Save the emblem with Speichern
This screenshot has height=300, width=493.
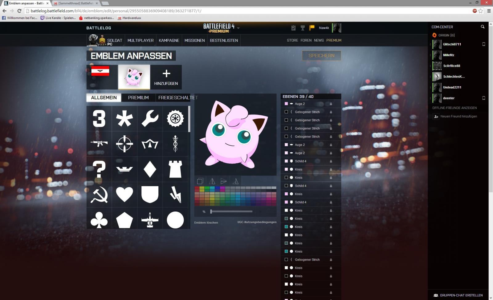click(x=321, y=56)
